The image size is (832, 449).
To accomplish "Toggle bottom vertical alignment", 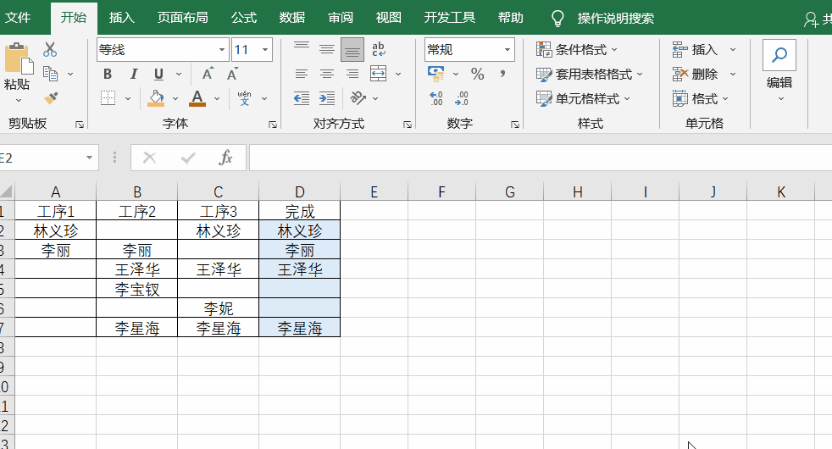I will coord(352,49).
